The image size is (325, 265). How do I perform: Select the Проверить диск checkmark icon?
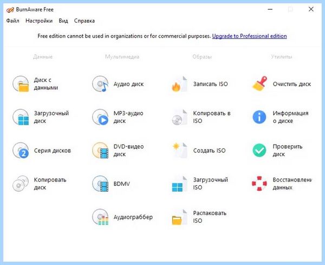(x=259, y=150)
